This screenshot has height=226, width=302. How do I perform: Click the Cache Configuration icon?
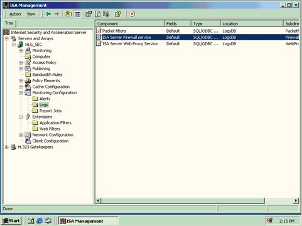tap(28, 87)
